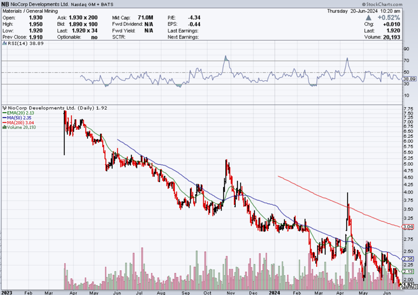Click the Open price 1.930 value
The image size is (418, 295).
click(36, 18)
